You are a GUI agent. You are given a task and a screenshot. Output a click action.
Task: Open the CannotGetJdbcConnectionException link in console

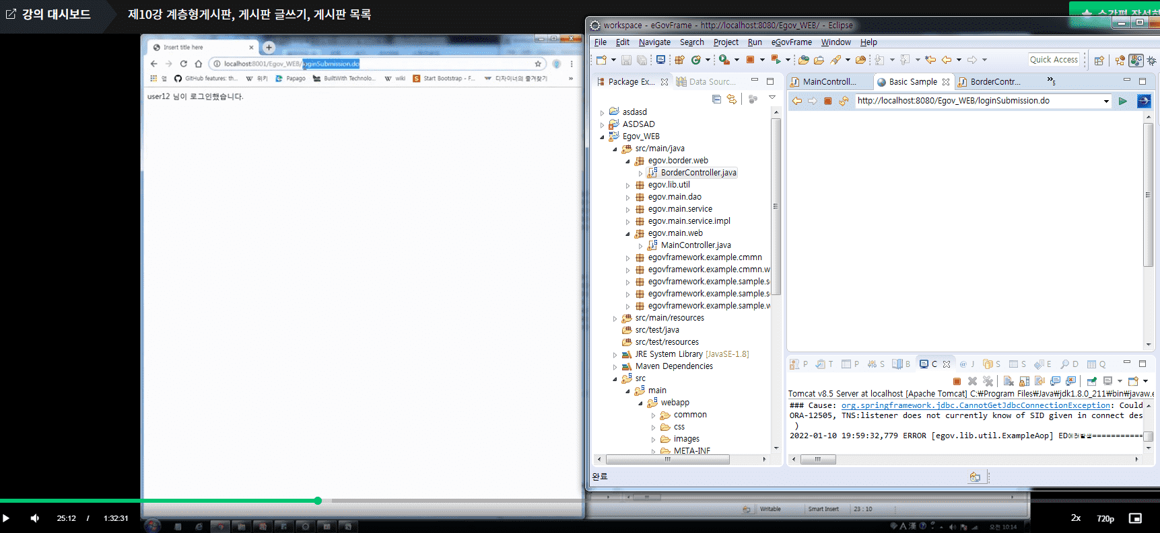pos(975,405)
